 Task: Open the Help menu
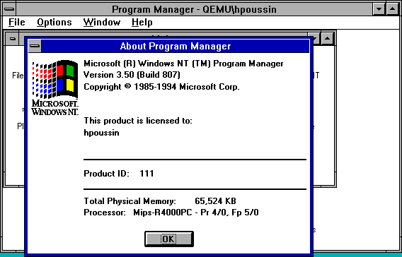pos(142,23)
